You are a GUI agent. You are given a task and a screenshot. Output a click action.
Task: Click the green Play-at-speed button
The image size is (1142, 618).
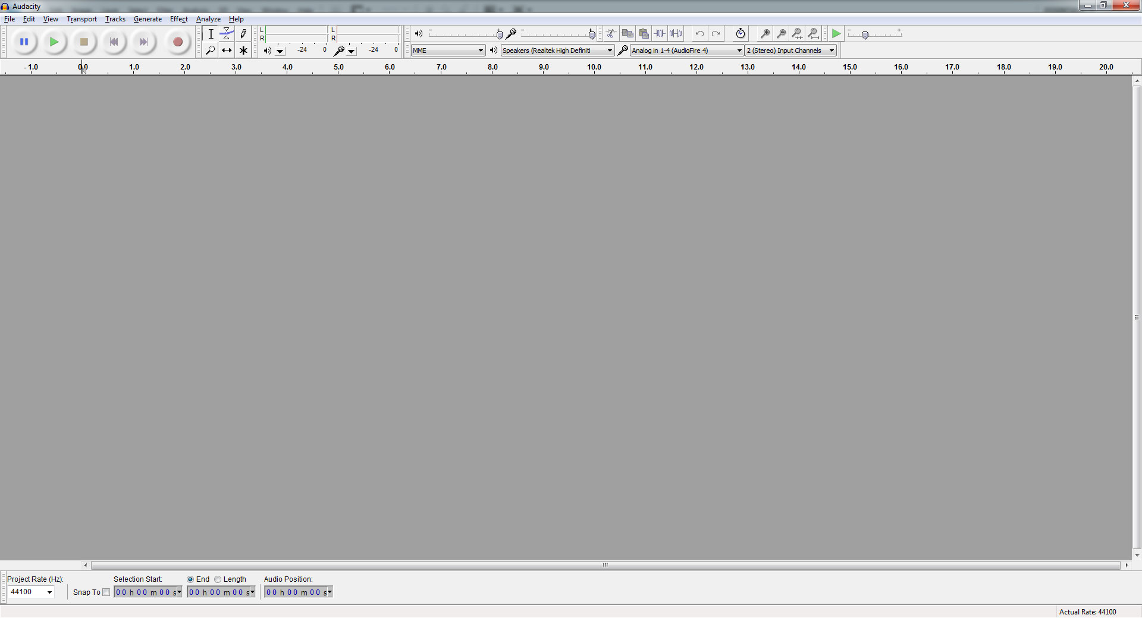point(836,34)
